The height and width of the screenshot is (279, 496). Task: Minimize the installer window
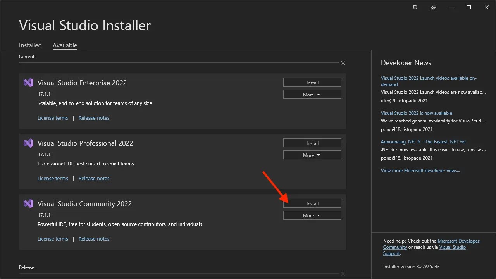tap(451, 7)
